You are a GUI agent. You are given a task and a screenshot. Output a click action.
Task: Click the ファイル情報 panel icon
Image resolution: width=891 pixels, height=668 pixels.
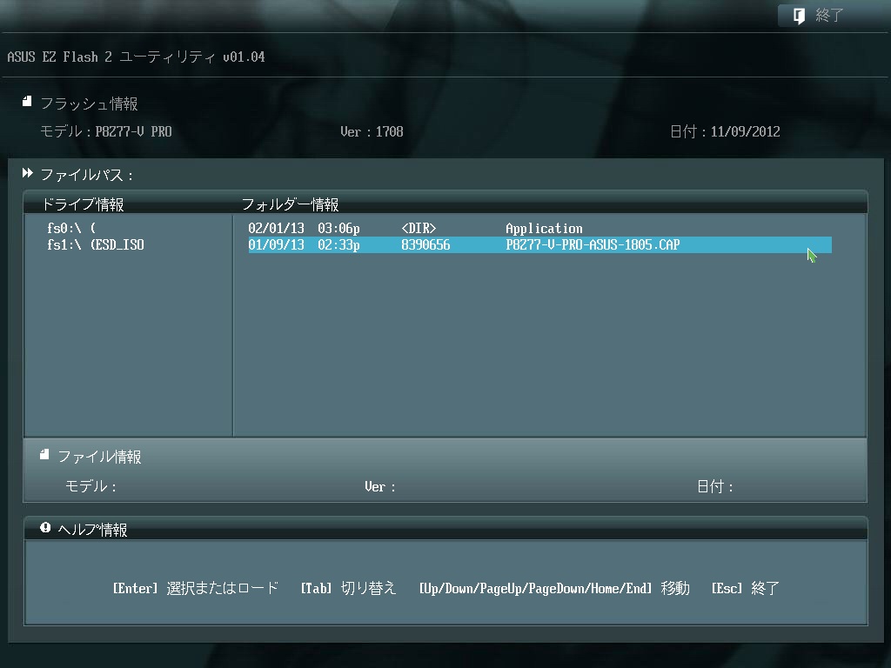(x=44, y=453)
